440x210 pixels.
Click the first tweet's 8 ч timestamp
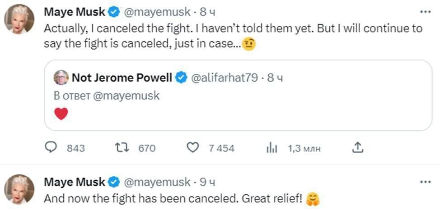point(206,12)
